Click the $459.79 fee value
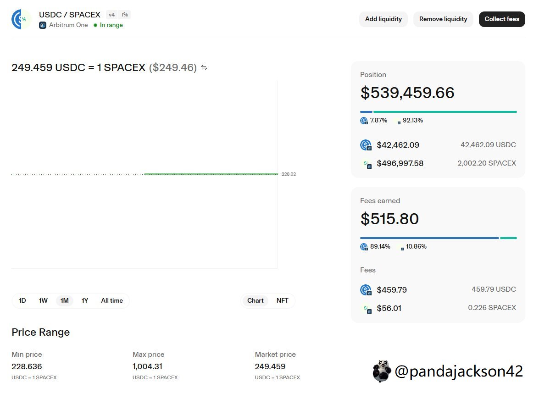 point(392,290)
